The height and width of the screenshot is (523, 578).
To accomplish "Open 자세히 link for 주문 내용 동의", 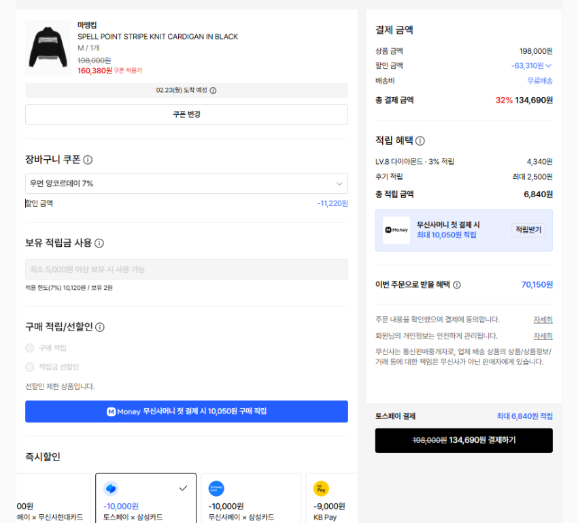I will tap(543, 320).
